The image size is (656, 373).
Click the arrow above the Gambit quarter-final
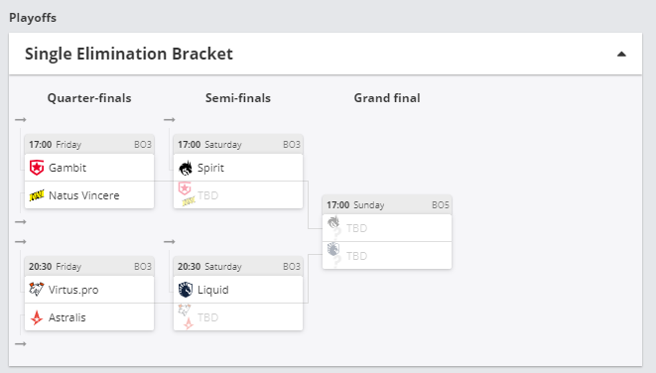pos(21,120)
